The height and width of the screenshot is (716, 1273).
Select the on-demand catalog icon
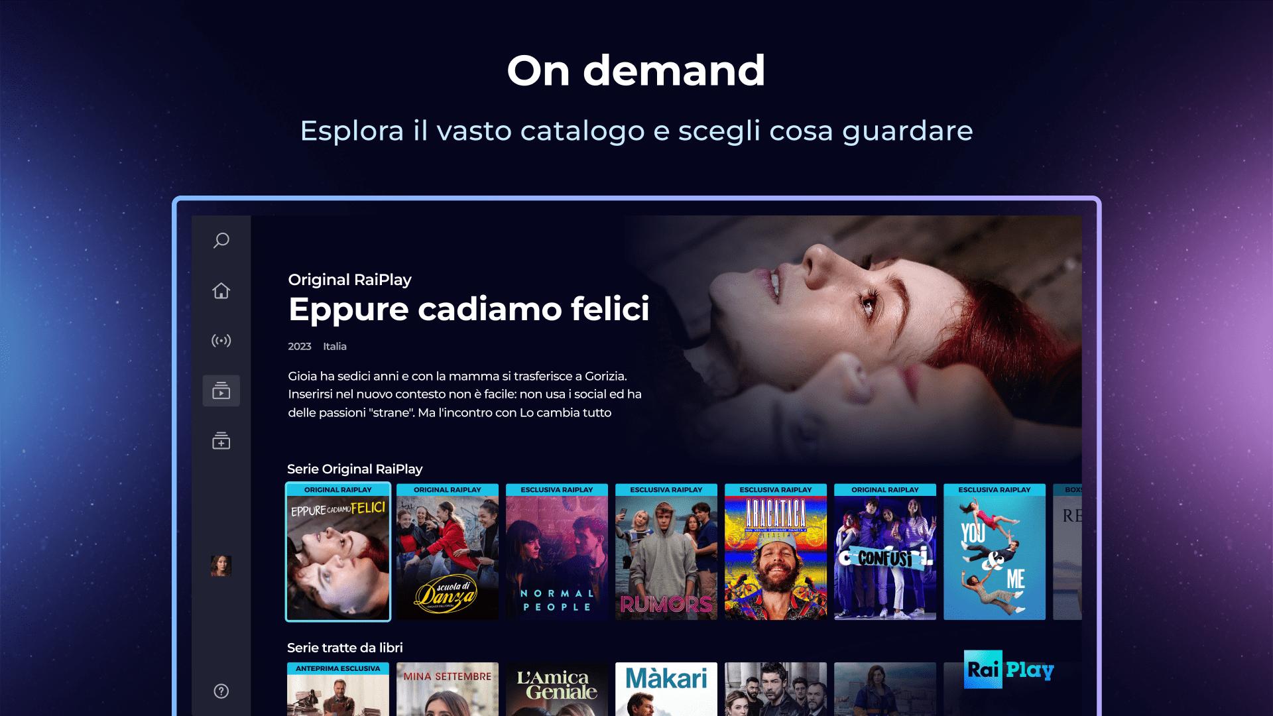[x=221, y=390]
